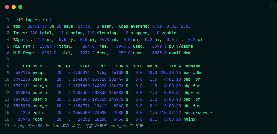This screenshot has width=277, height=134.
Task: Select the used memory value 8947.6
Action: [x=123, y=46]
